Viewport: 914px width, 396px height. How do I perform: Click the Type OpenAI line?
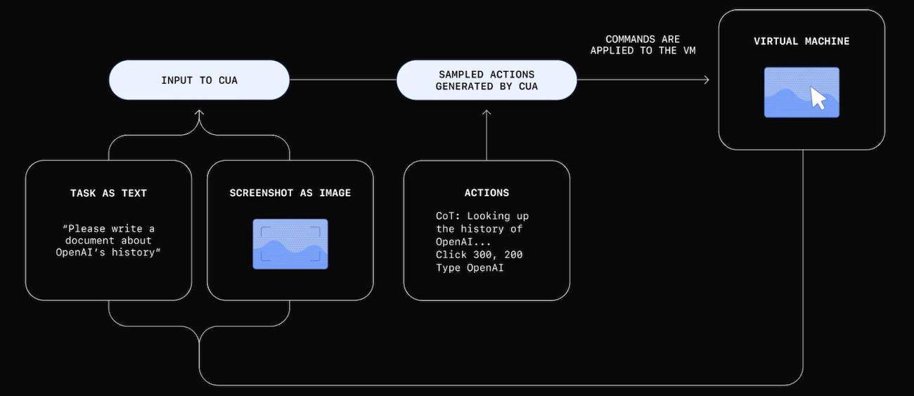point(470,268)
